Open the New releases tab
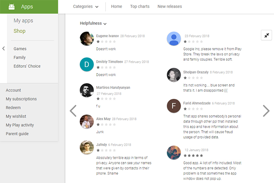Image resolution: width=274 pixels, height=183 pixels. 170,6
